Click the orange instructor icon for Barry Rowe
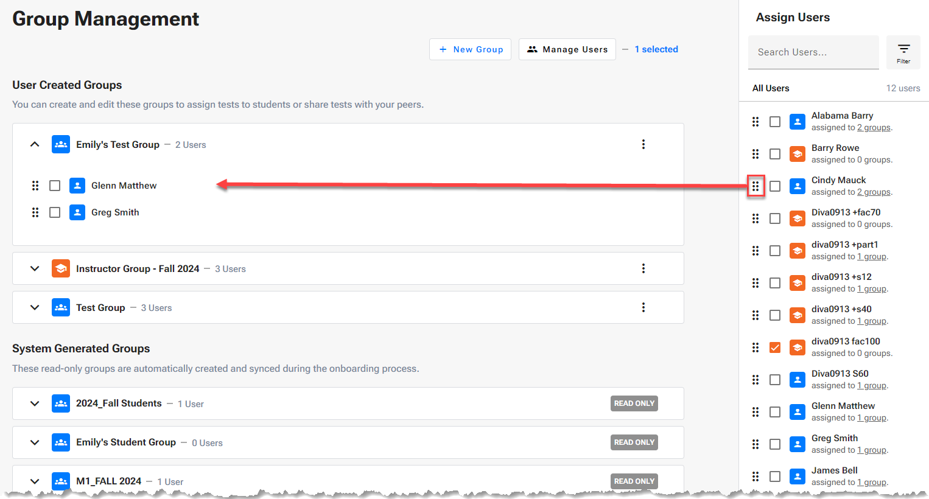Viewport: 929px width, 499px height. point(798,154)
